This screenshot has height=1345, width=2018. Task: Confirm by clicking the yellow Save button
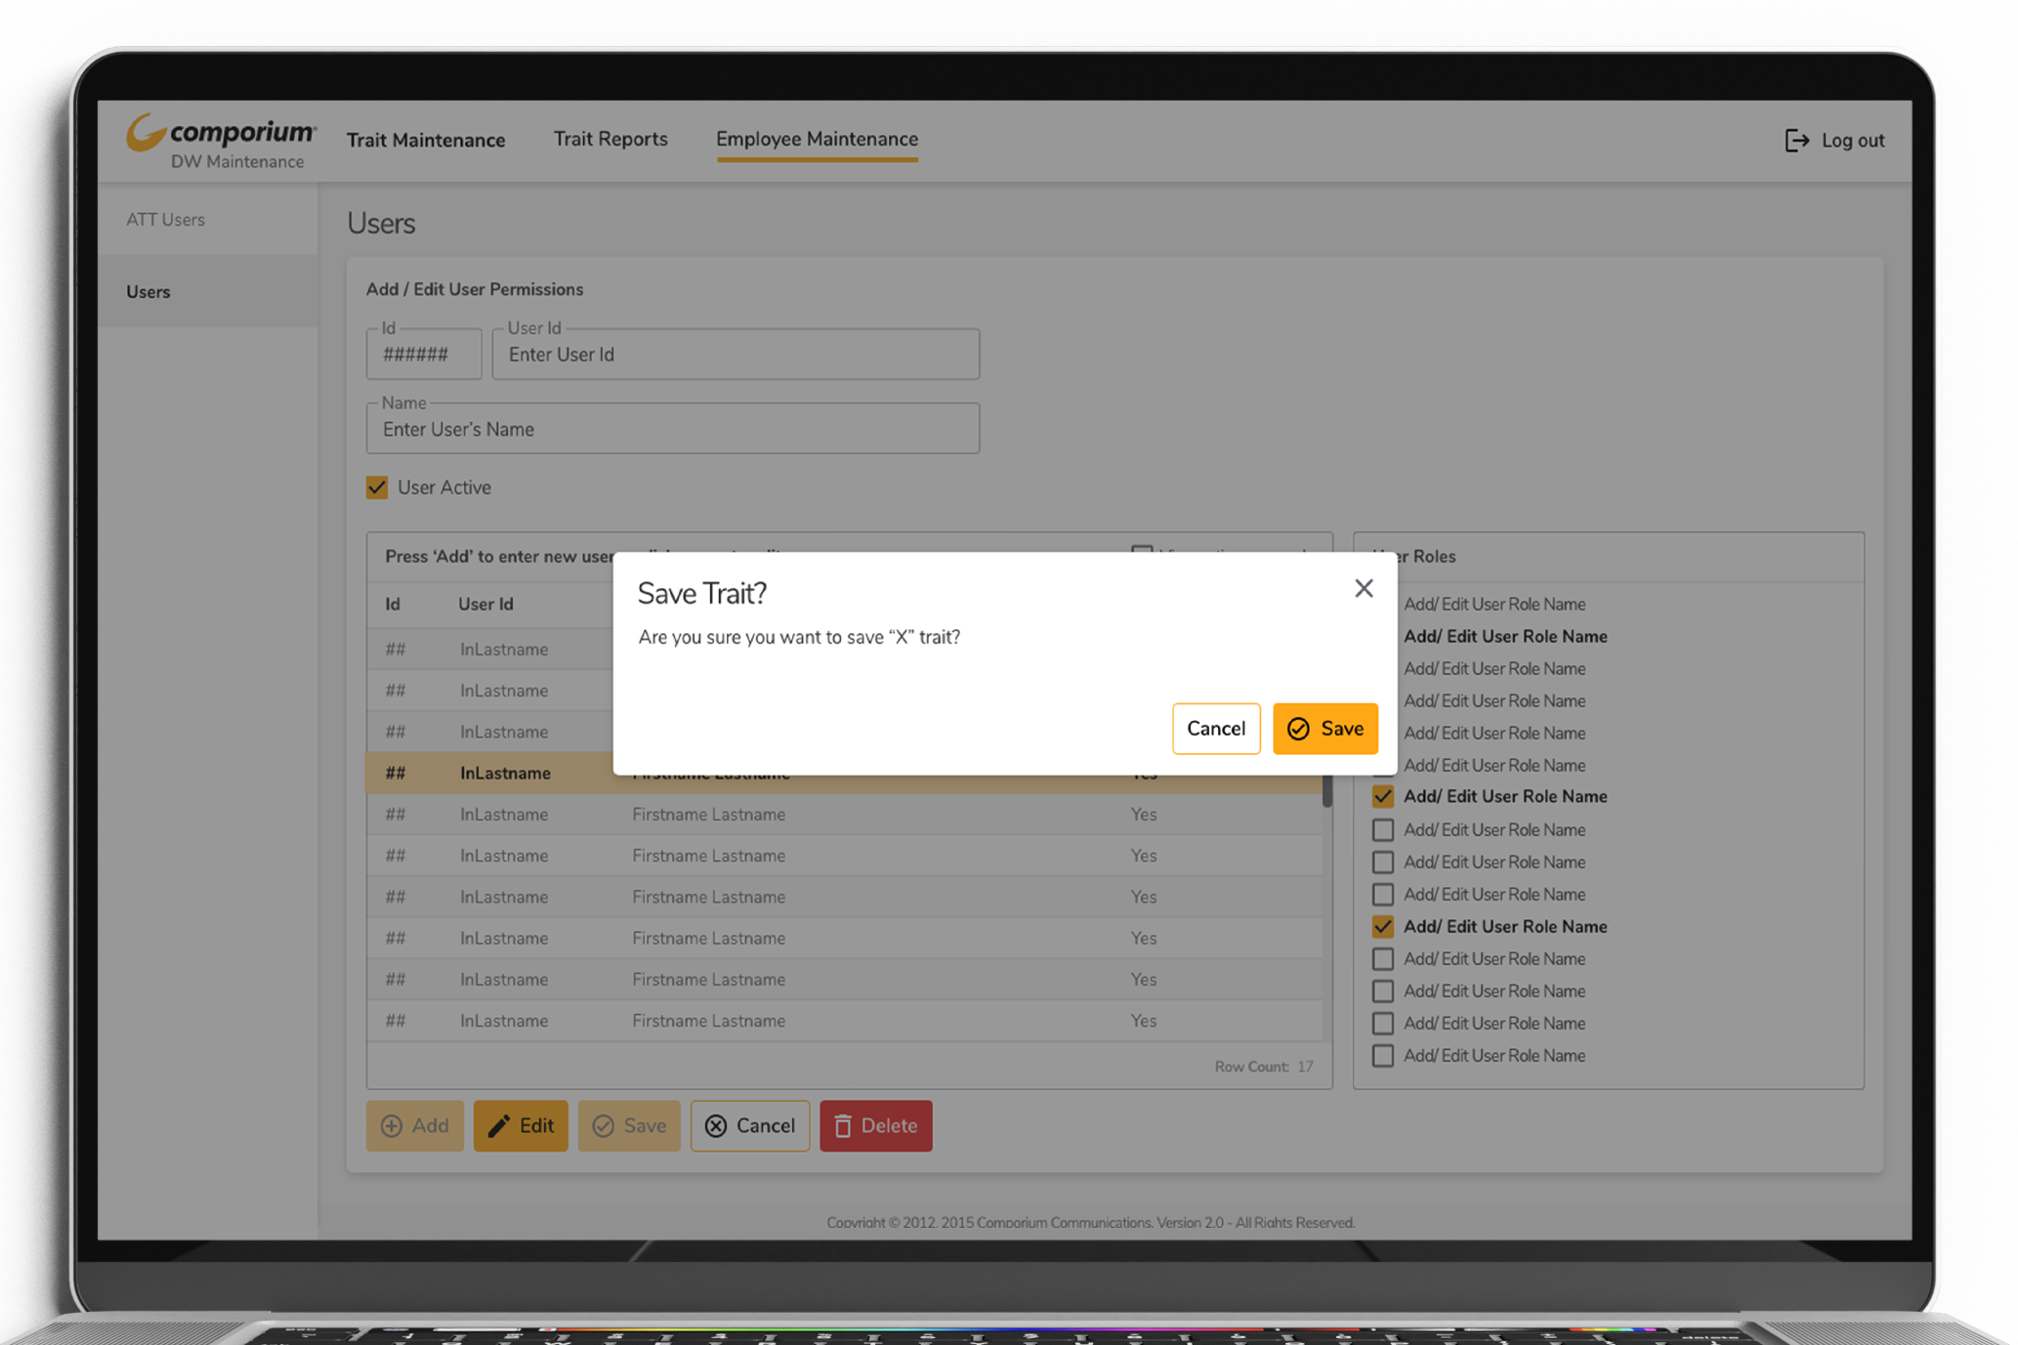[x=1324, y=729]
